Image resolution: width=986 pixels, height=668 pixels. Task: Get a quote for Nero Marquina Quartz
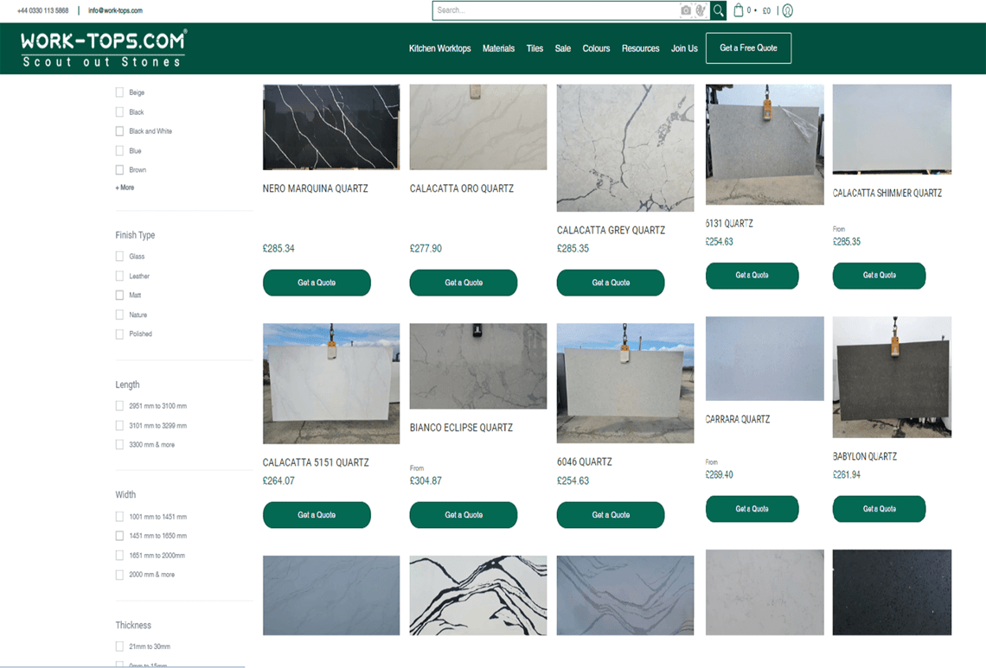[x=317, y=283]
